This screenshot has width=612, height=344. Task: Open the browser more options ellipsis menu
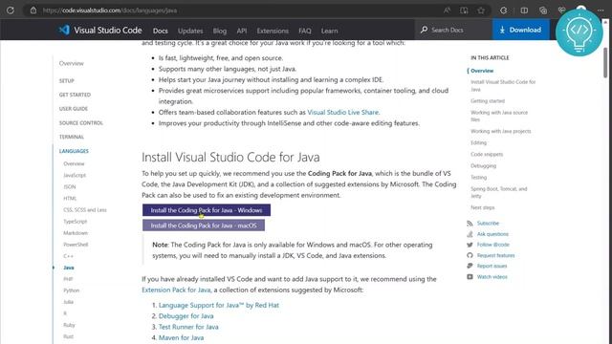point(601,11)
